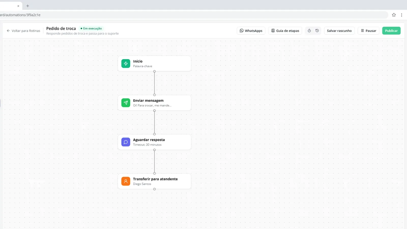Select the Enviar mensagem node title
Viewport: 407px width, 229px height.
point(148,101)
